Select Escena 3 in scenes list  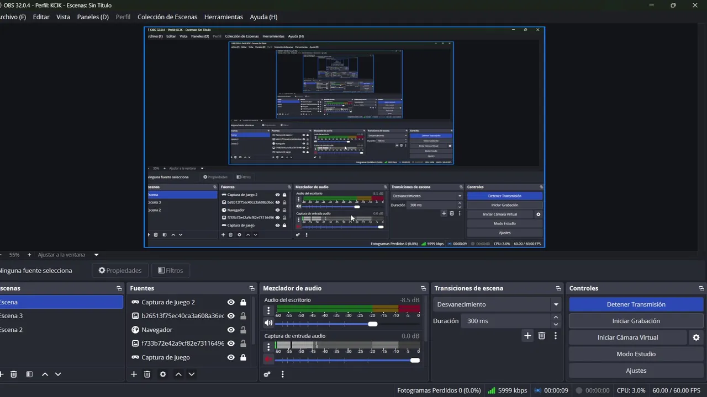click(61, 316)
